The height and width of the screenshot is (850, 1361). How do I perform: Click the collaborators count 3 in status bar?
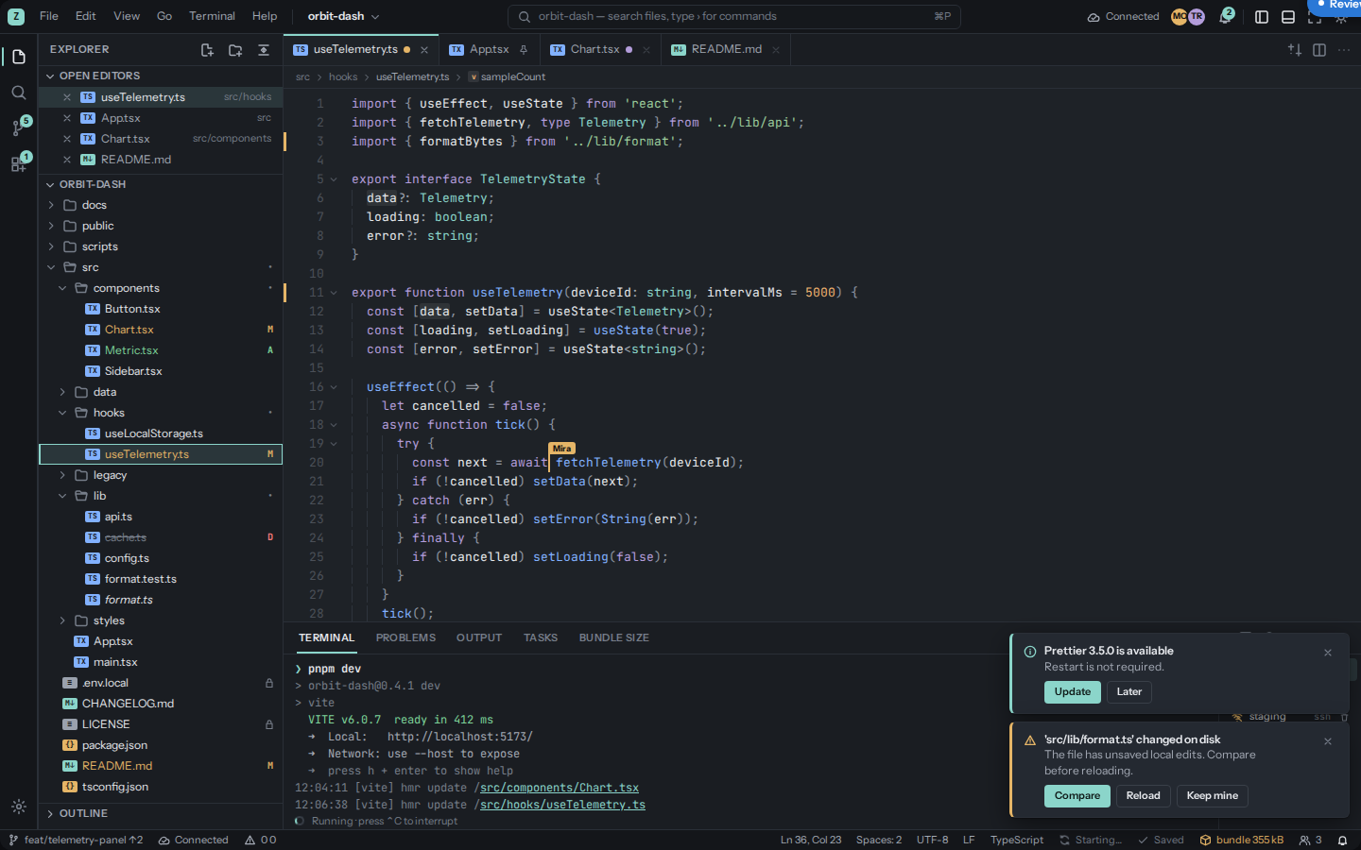tap(1311, 840)
